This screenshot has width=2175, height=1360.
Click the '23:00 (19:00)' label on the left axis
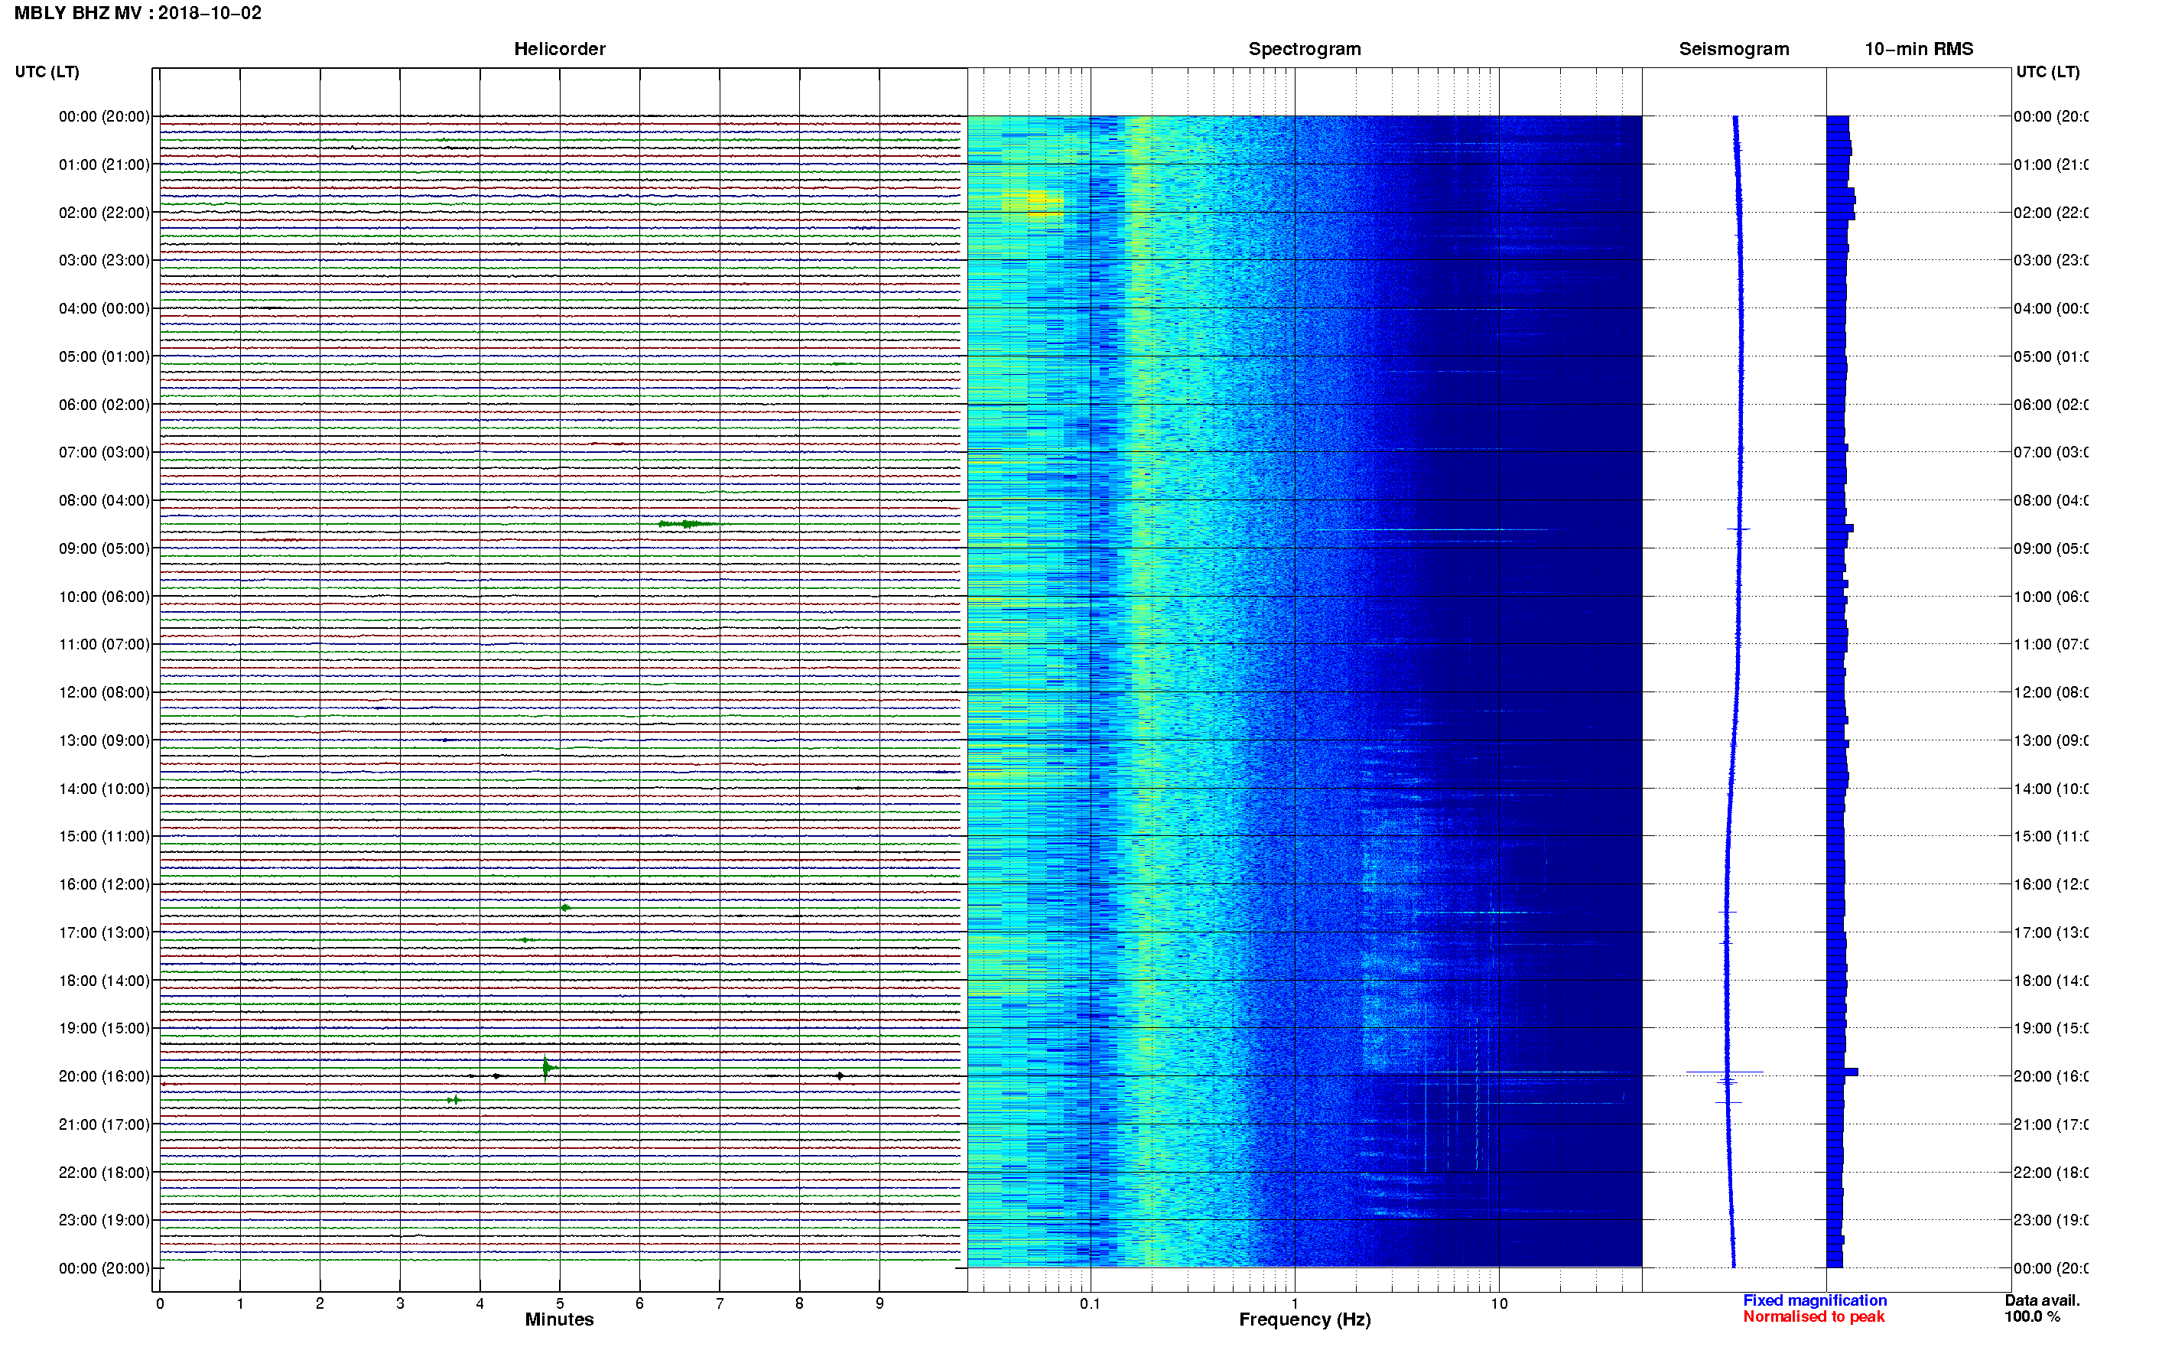(x=104, y=1221)
